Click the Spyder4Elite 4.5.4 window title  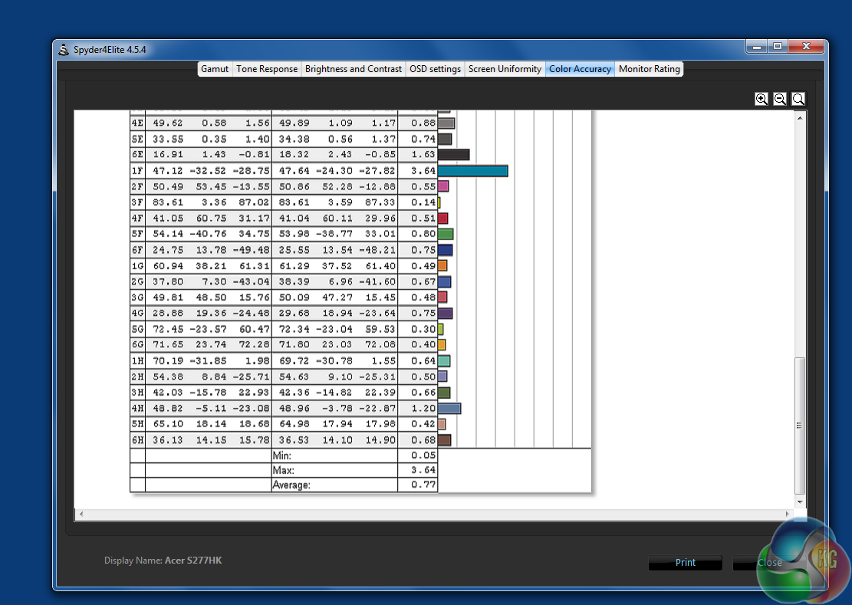(110, 49)
